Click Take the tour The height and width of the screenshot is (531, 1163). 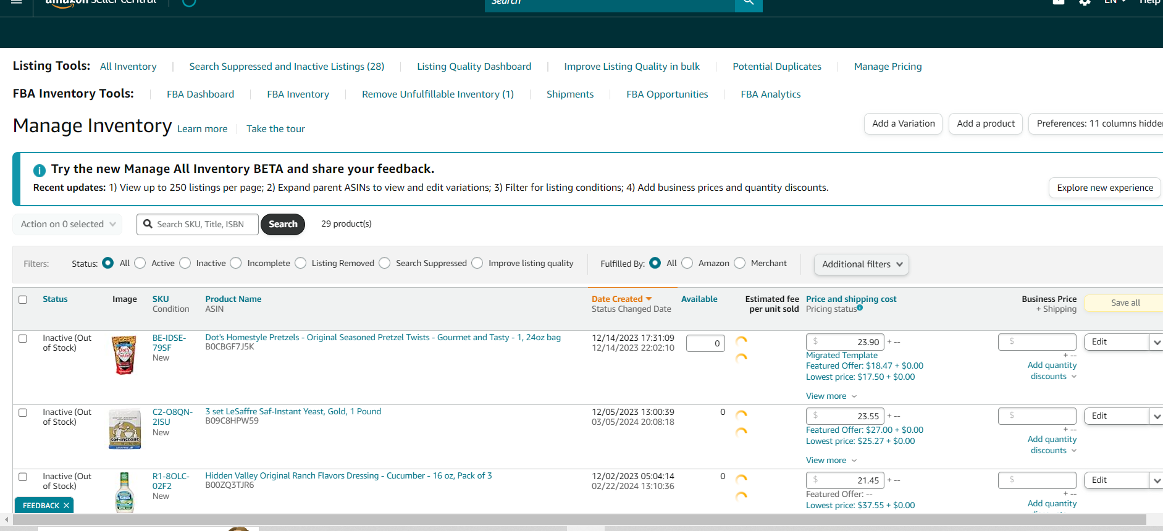point(275,129)
